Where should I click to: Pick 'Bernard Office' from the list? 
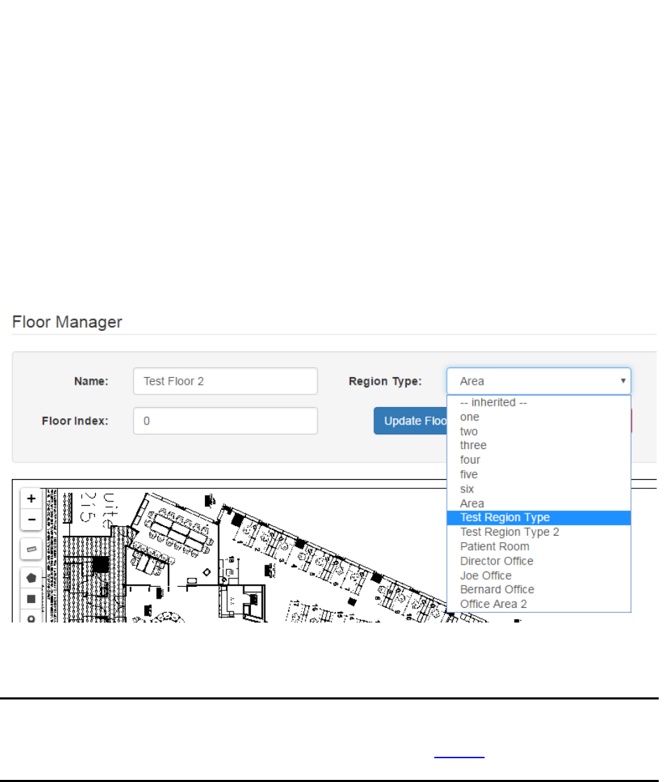[538, 590]
